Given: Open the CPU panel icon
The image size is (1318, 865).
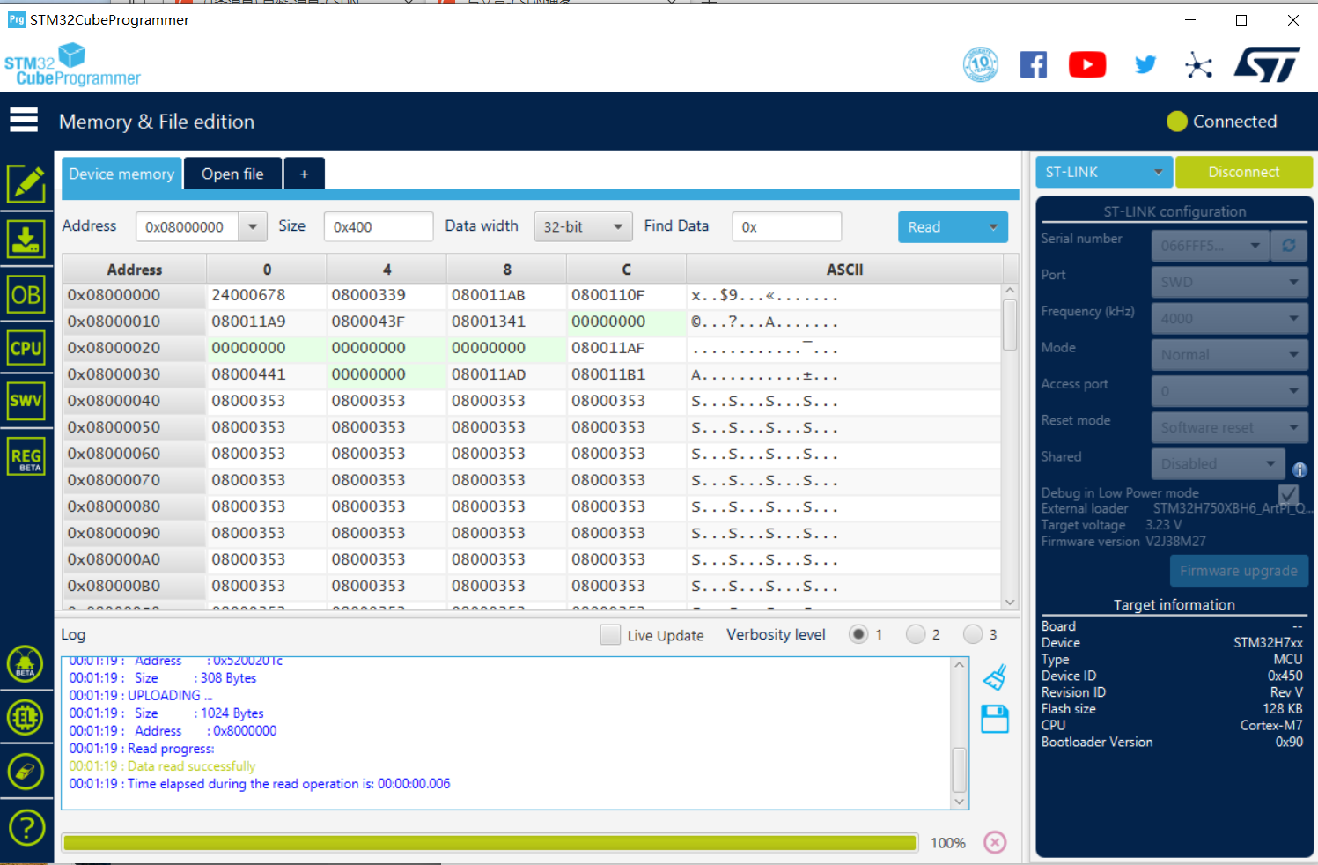Looking at the screenshot, I should [26, 348].
